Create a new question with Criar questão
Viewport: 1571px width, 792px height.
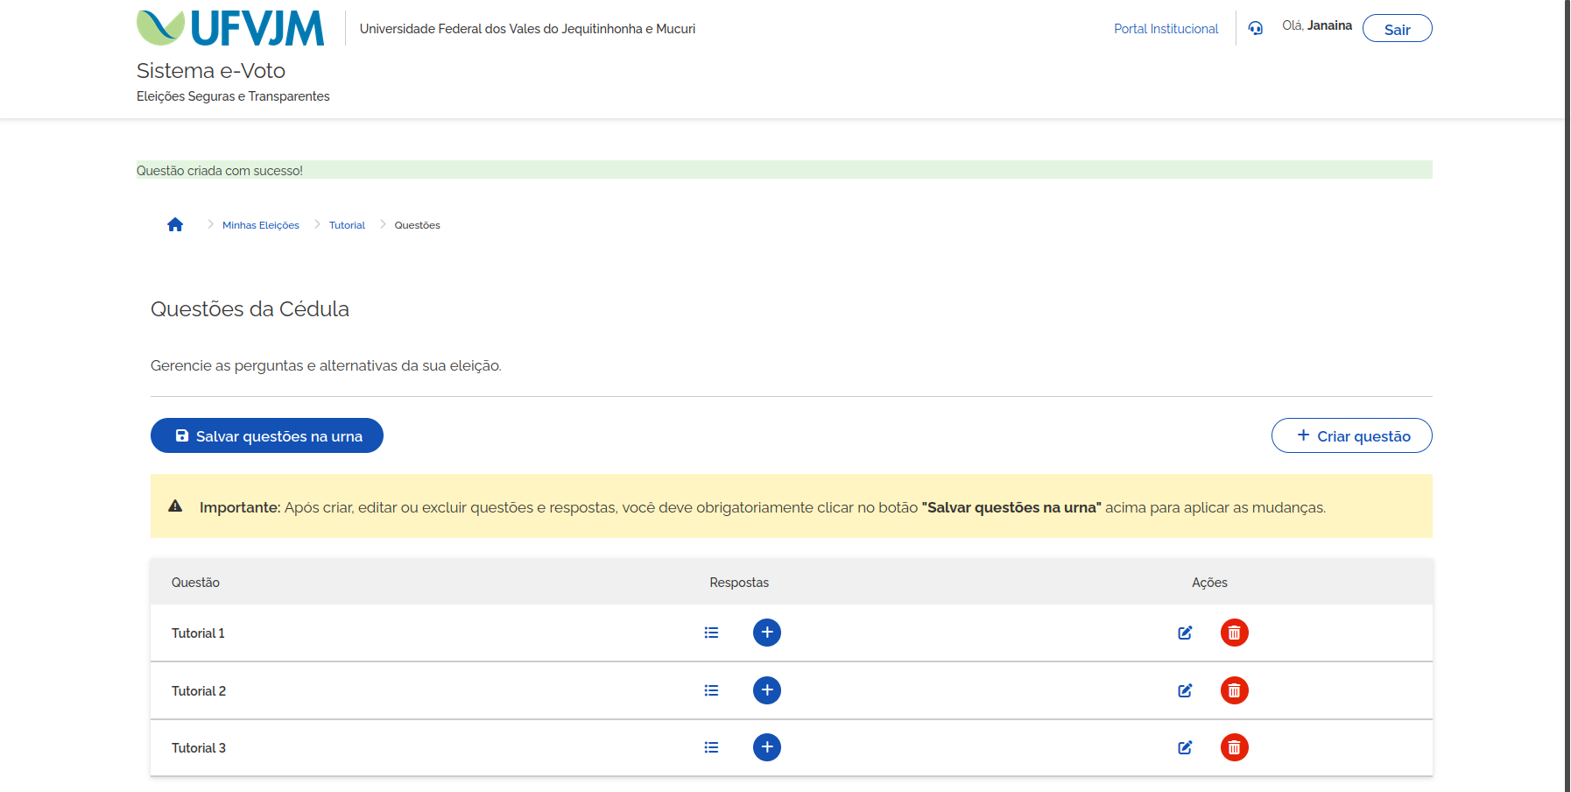1352,435
